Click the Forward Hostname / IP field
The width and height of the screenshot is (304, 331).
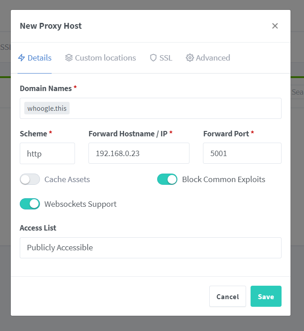click(139, 153)
